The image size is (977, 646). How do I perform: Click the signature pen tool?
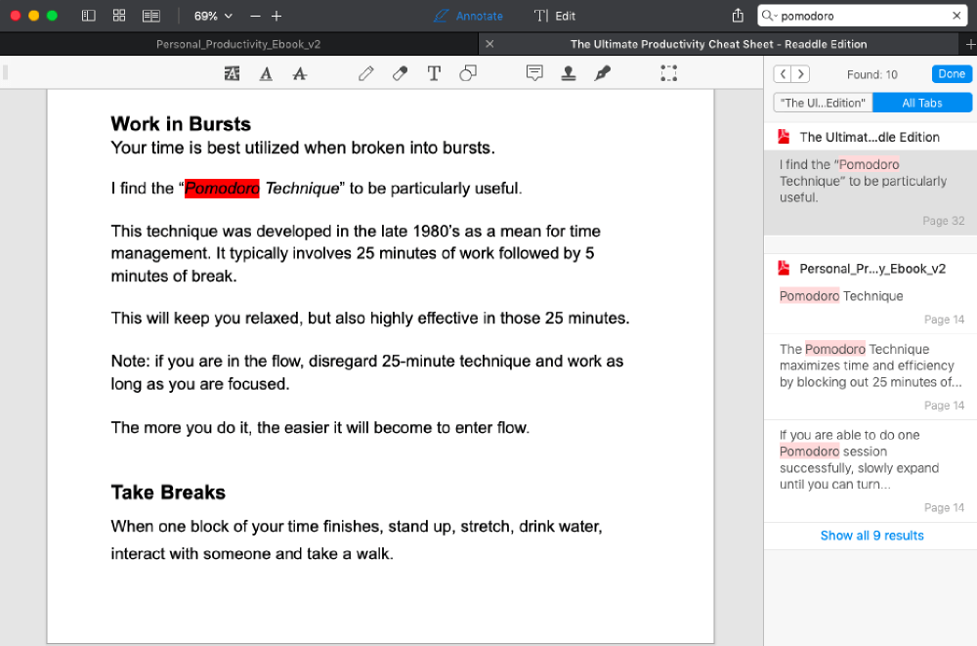coord(603,73)
